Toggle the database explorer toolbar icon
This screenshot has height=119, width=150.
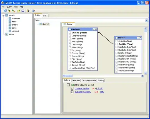5,11
